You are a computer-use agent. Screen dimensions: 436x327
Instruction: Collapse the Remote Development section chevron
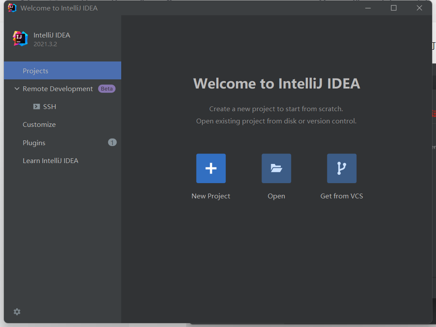tap(17, 89)
